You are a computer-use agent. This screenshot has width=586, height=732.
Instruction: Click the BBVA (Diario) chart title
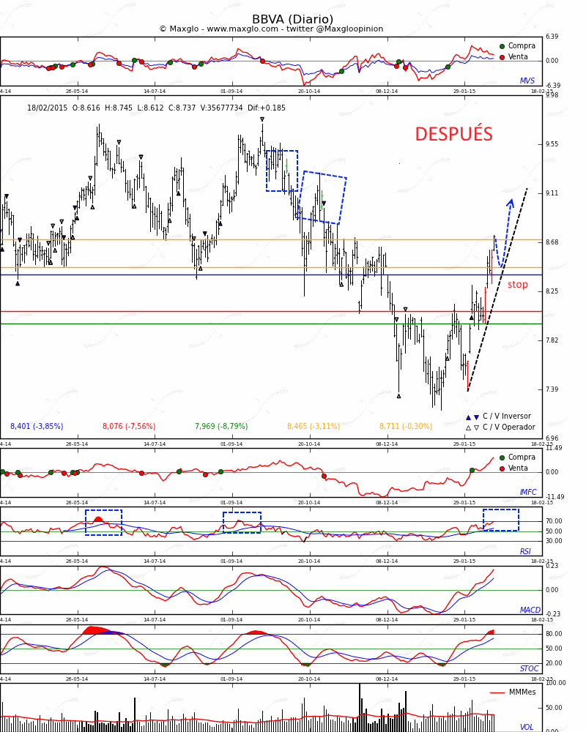pyautogui.click(x=292, y=19)
